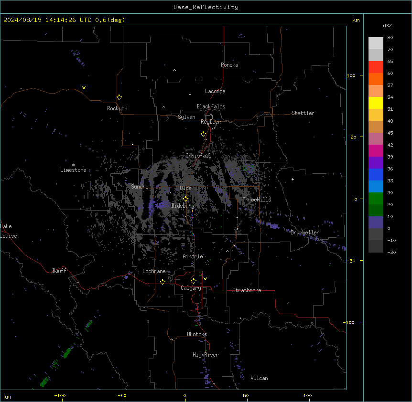Click the Ponoka city label
Image resolution: width=412 pixels, height=402 pixels.
(229, 65)
